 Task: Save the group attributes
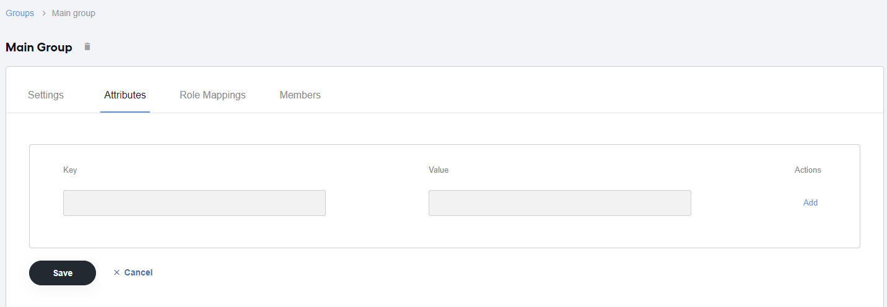pyautogui.click(x=63, y=273)
